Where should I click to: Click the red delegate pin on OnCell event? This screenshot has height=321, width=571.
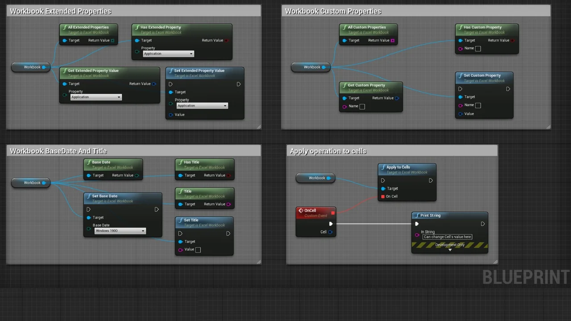click(x=333, y=213)
